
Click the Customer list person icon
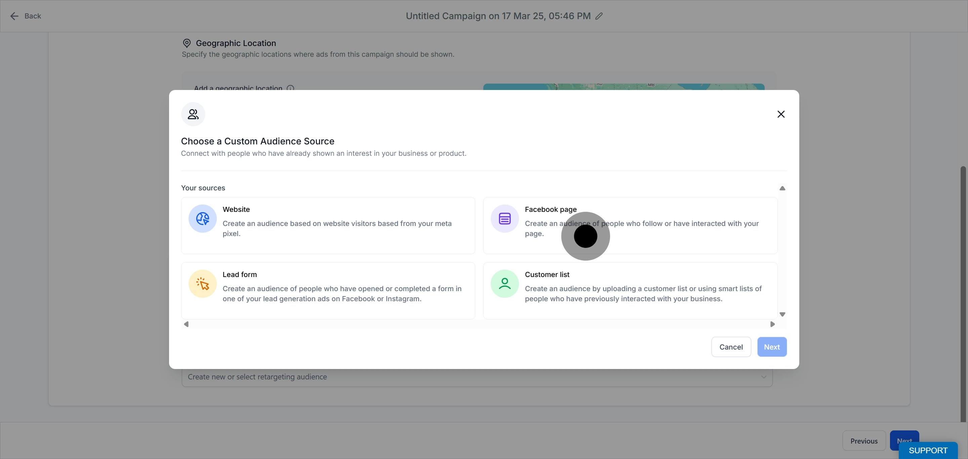[x=505, y=284]
